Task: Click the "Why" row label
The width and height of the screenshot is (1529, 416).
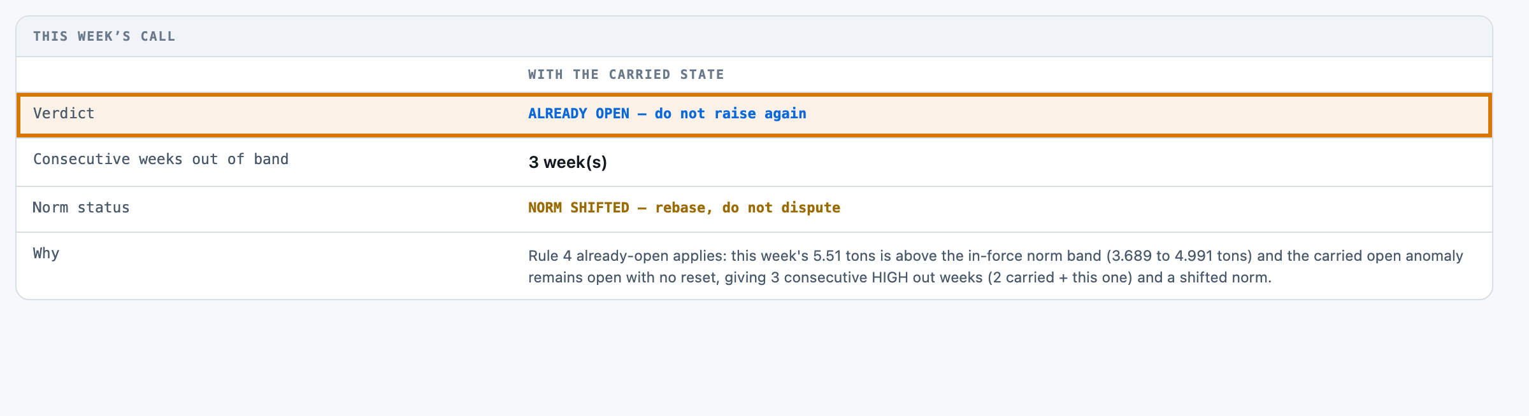Action: coord(46,253)
